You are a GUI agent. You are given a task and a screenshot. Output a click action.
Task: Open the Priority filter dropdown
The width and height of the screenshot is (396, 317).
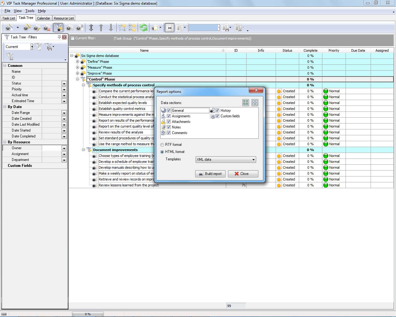pyautogui.click(x=64, y=89)
